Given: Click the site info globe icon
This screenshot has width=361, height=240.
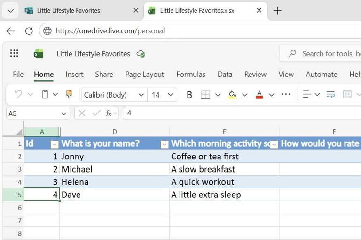Looking at the screenshot, I should [47, 31].
